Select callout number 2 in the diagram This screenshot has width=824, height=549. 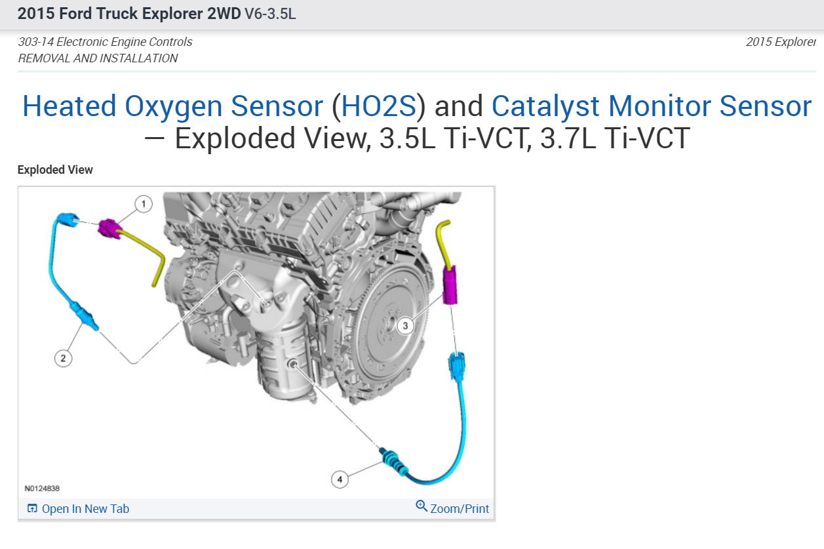point(63,357)
